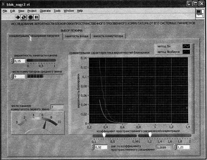Click the VI icon pane at top right

pos(200,13)
